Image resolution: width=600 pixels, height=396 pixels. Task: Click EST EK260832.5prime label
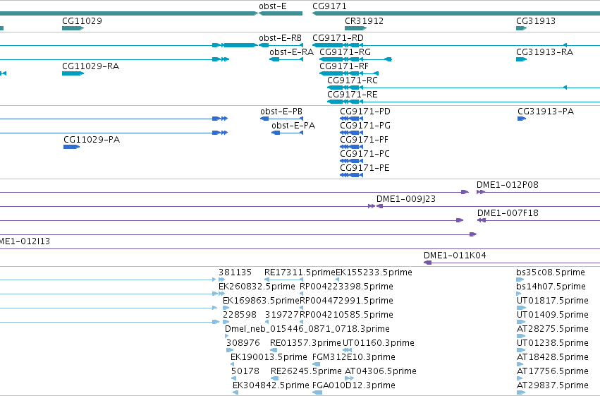click(x=257, y=287)
